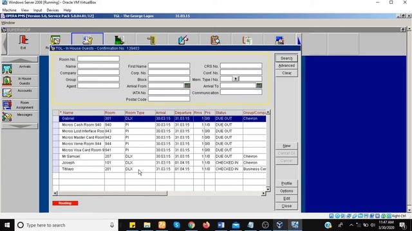The image size is (412, 231).
Task: Click the Search button
Action: click(286, 58)
